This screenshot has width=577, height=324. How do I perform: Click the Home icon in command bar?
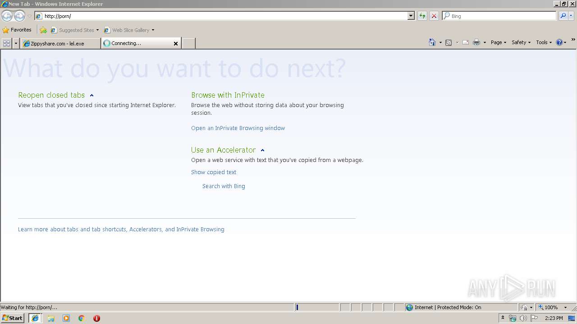click(x=432, y=42)
